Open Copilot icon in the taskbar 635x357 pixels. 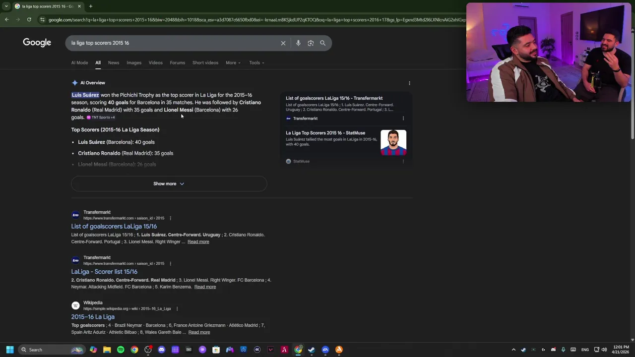pos(93,350)
